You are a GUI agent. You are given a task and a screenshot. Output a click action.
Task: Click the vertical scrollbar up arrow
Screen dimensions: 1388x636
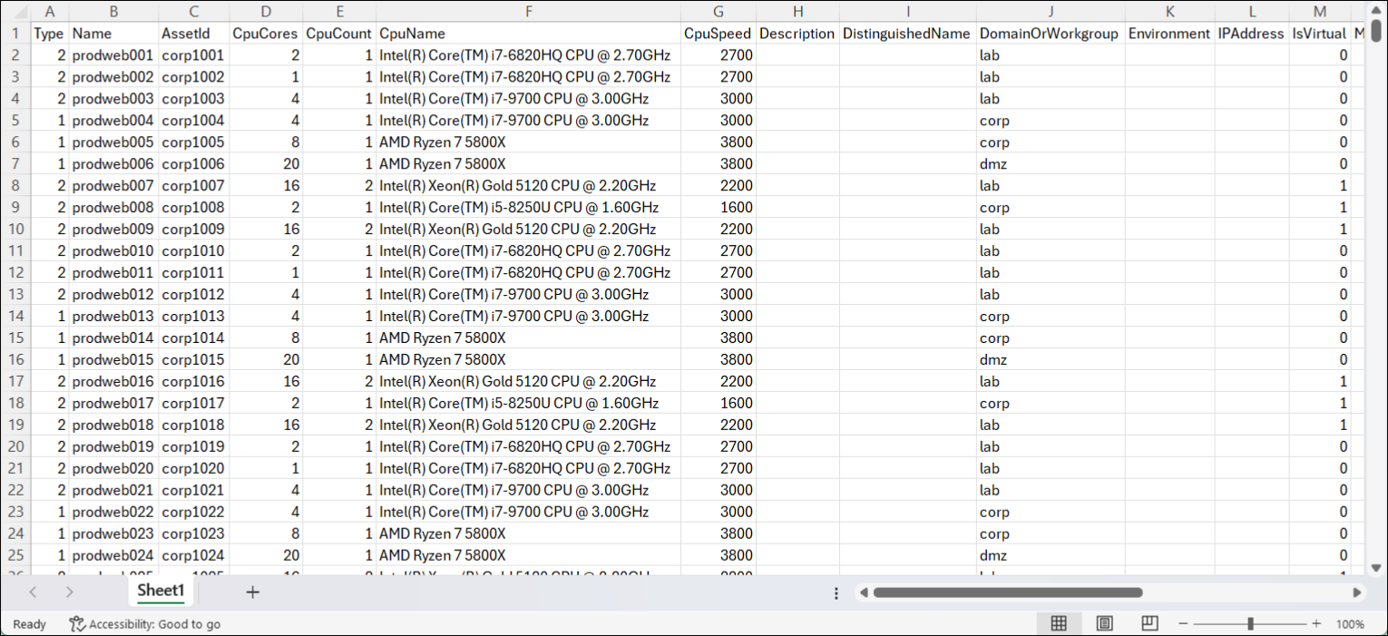pyautogui.click(x=1376, y=11)
